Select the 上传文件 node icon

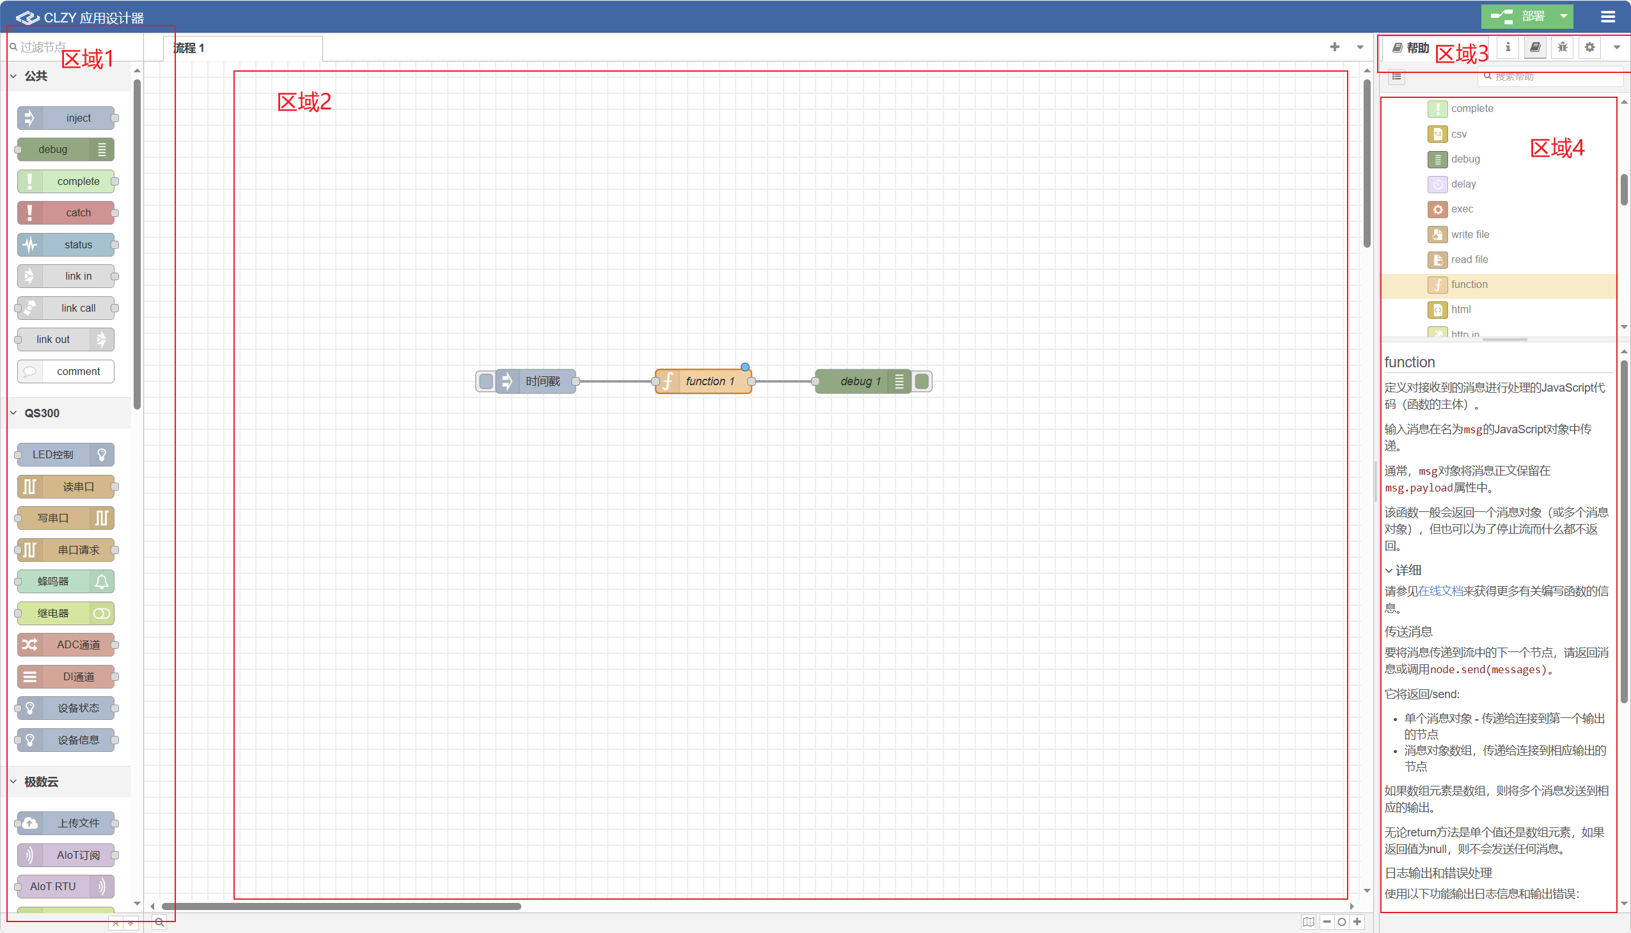click(30, 822)
